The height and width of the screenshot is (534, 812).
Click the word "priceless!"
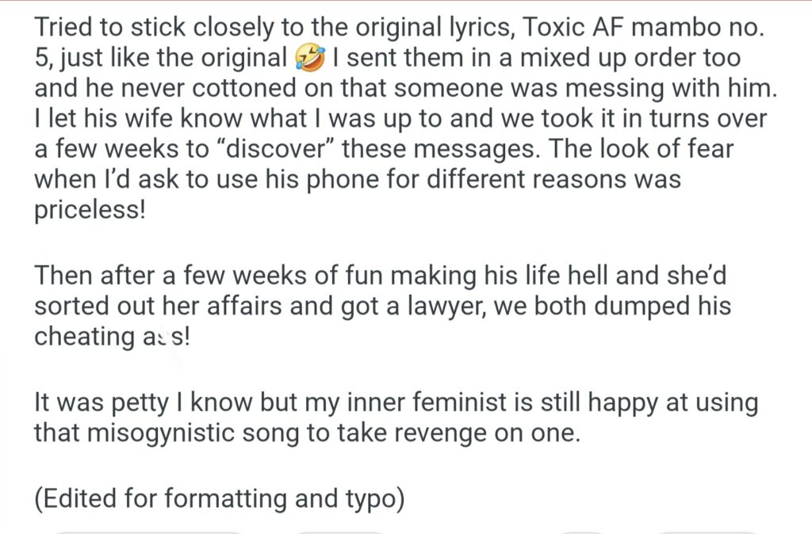pos(90,210)
